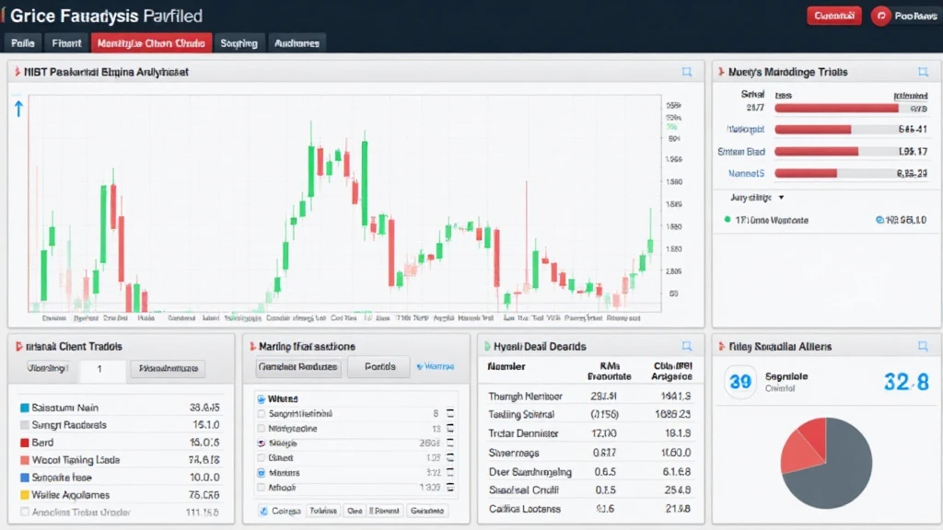Expand the candlestick chart panel using its corner icon
This screenshot has width=943, height=530.
point(687,72)
